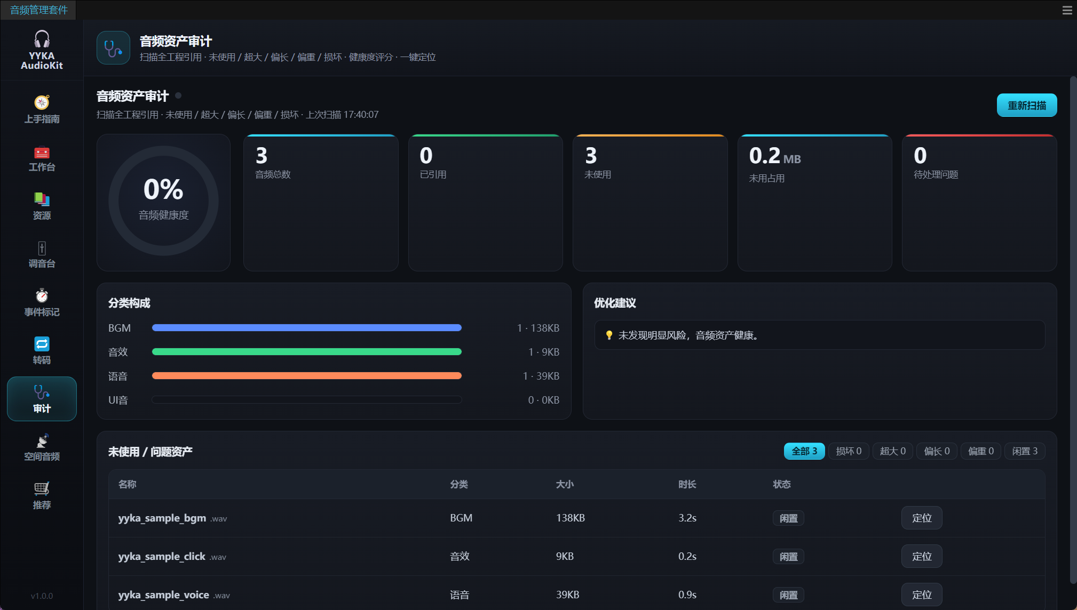Filter assets by 超大 0
The image size is (1077, 610).
click(893, 451)
